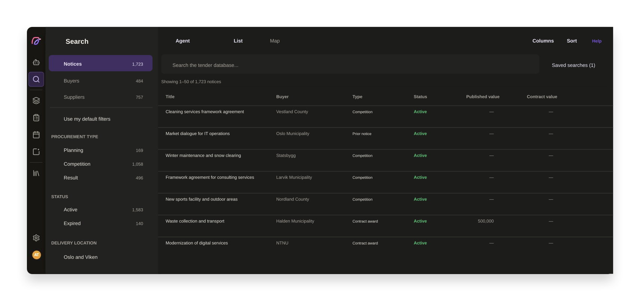The height and width of the screenshot is (301, 640).
Task: Focus the tender database search field
Action: point(350,65)
